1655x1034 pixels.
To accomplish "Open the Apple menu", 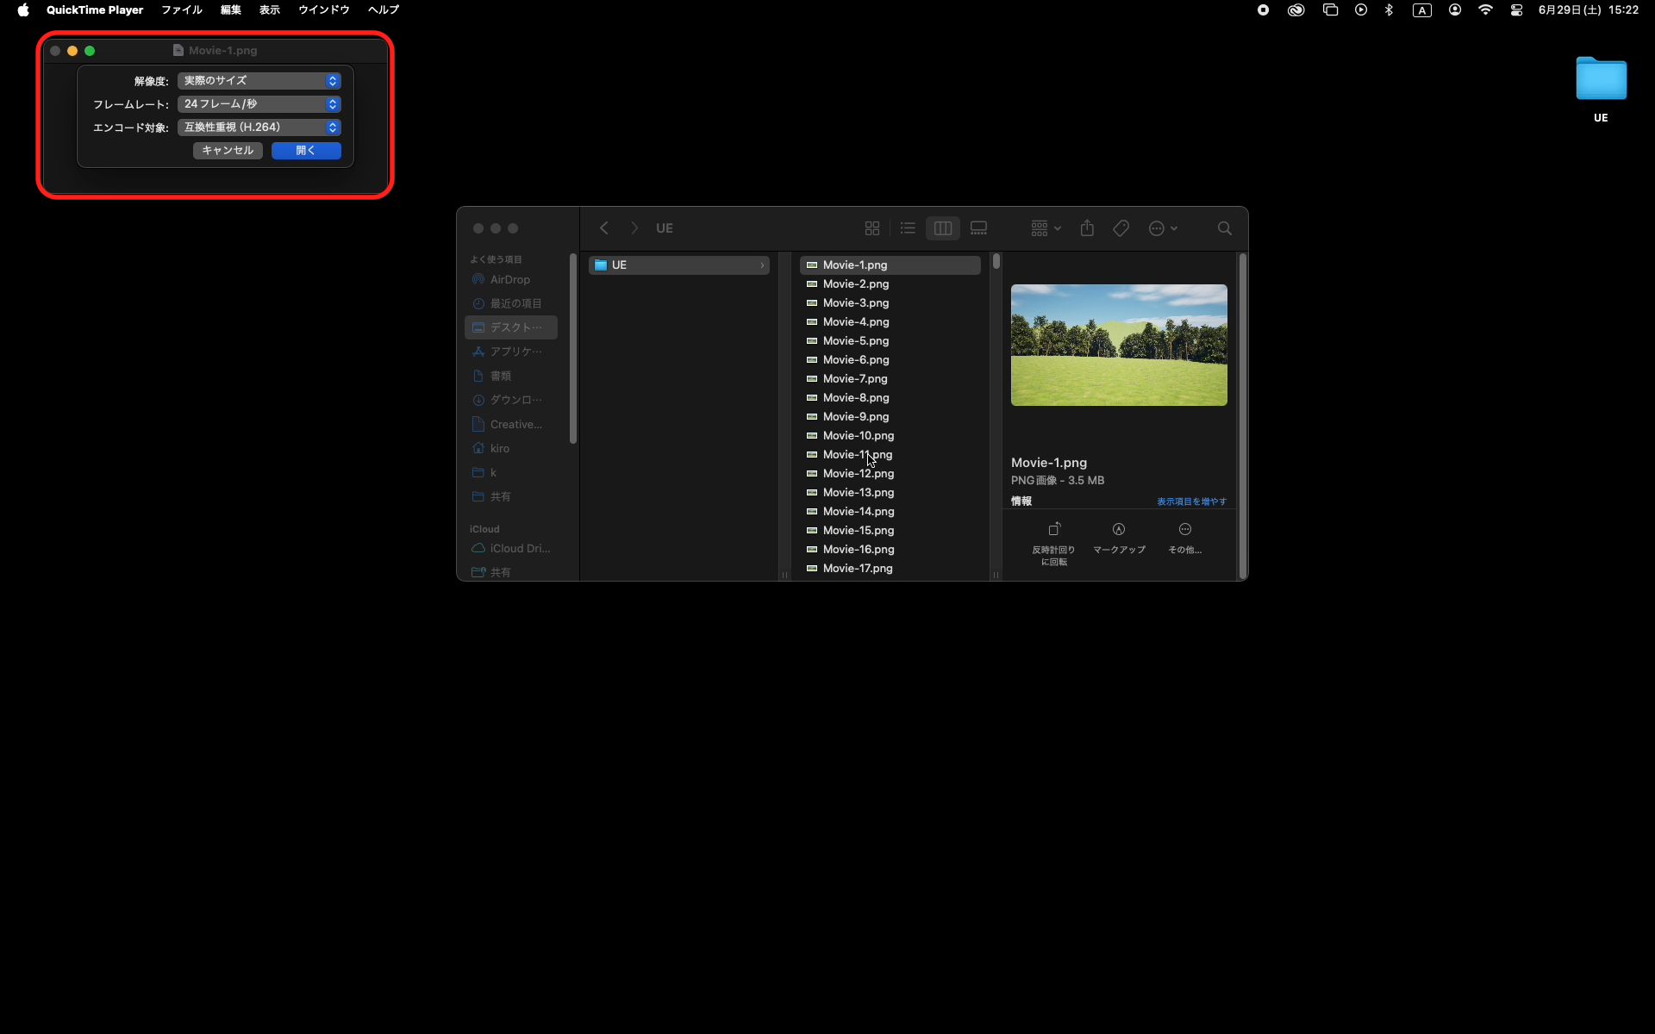I will pos(23,10).
